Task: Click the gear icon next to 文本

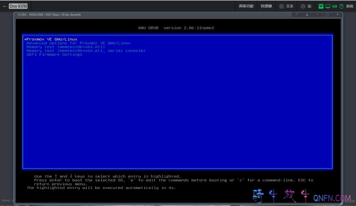Action: (282, 6)
